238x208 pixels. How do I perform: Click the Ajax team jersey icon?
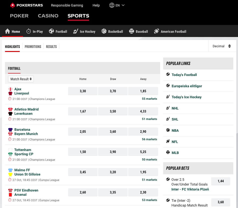(10, 89)
